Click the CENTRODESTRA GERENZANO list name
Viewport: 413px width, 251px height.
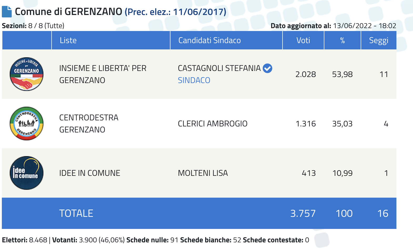click(89, 124)
